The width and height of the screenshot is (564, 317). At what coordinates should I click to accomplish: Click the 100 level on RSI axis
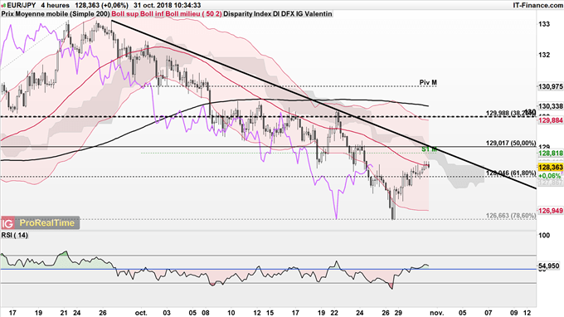tap(544, 235)
